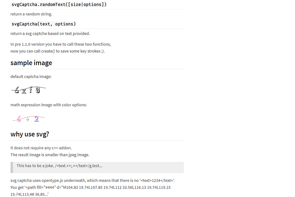Click "math expression image with color options:" caption
Image resolution: width=295 pixels, height=197 pixels.
click(x=49, y=105)
